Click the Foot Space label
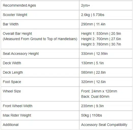Screen dimensions: 133x130 point(12,82)
